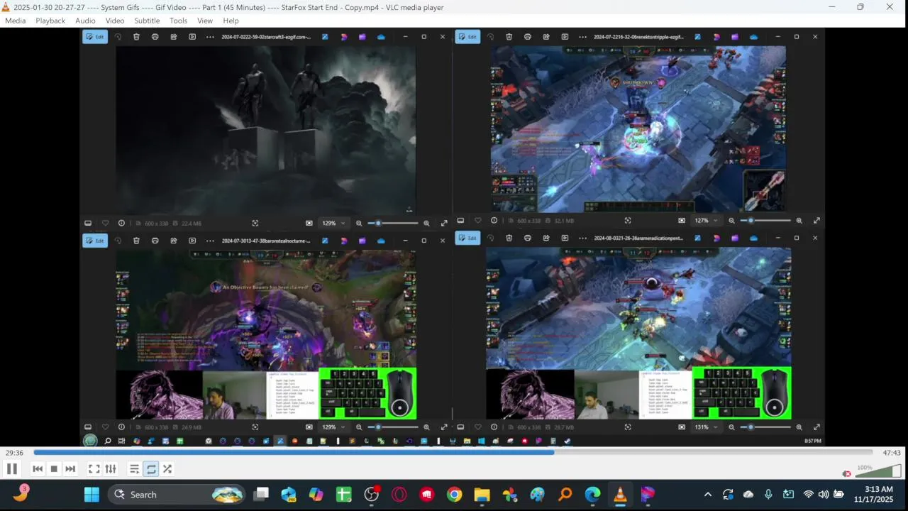This screenshot has height=511, width=908.
Task: Click OneDrive cloud icon in renektontripple window
Action: pos(753,37)
